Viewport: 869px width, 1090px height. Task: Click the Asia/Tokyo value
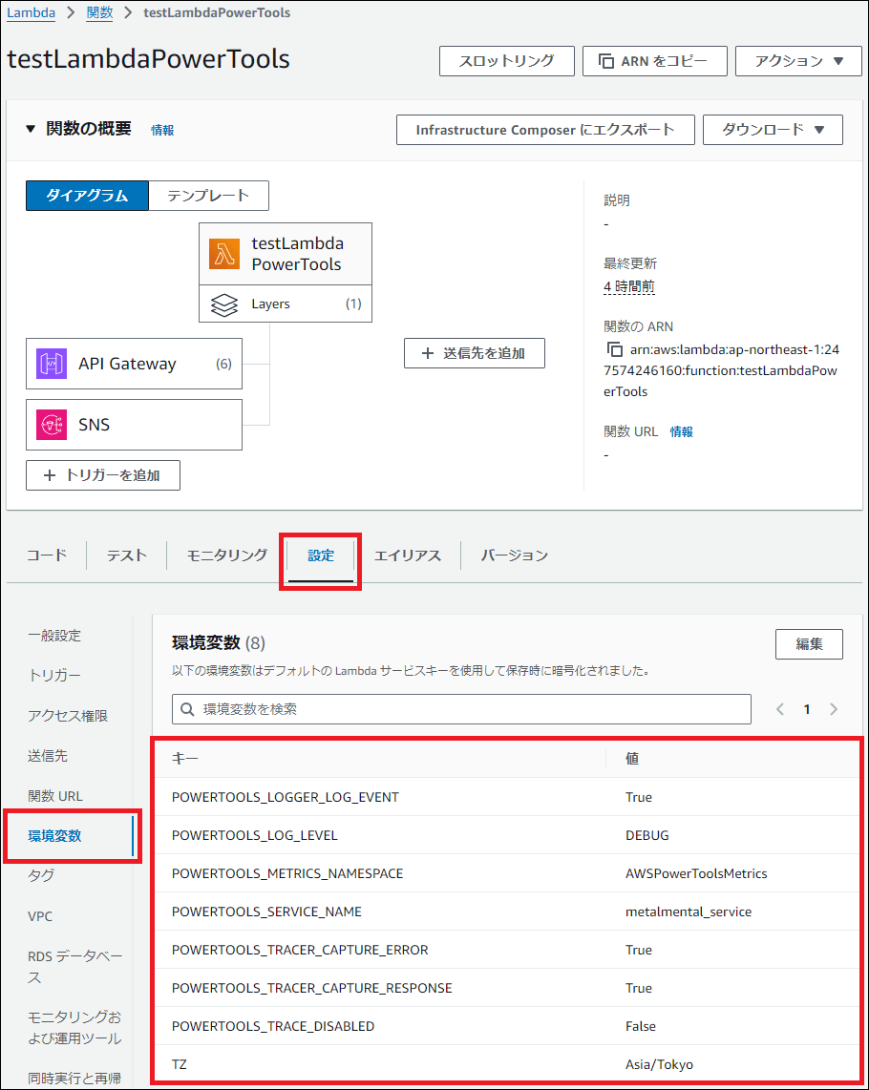(660, 1065)
